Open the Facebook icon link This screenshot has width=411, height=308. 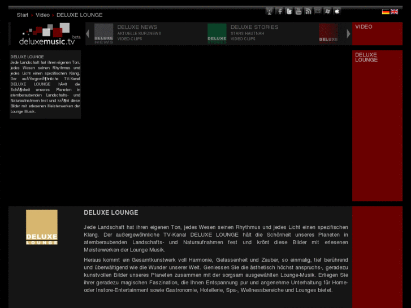coord(279,11)
